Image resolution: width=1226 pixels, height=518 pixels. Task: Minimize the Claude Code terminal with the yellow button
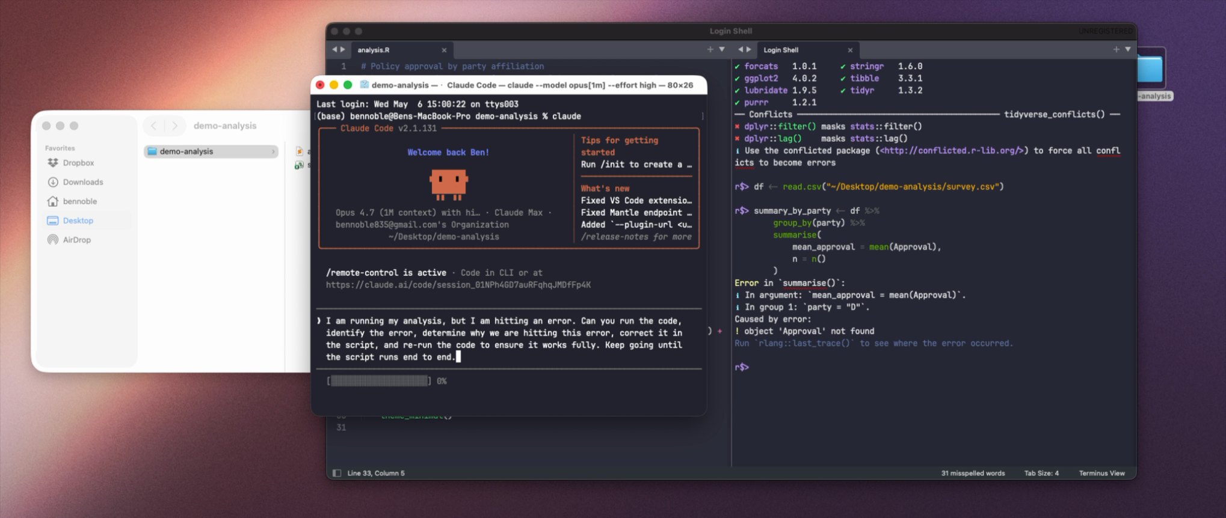[334, 85]
